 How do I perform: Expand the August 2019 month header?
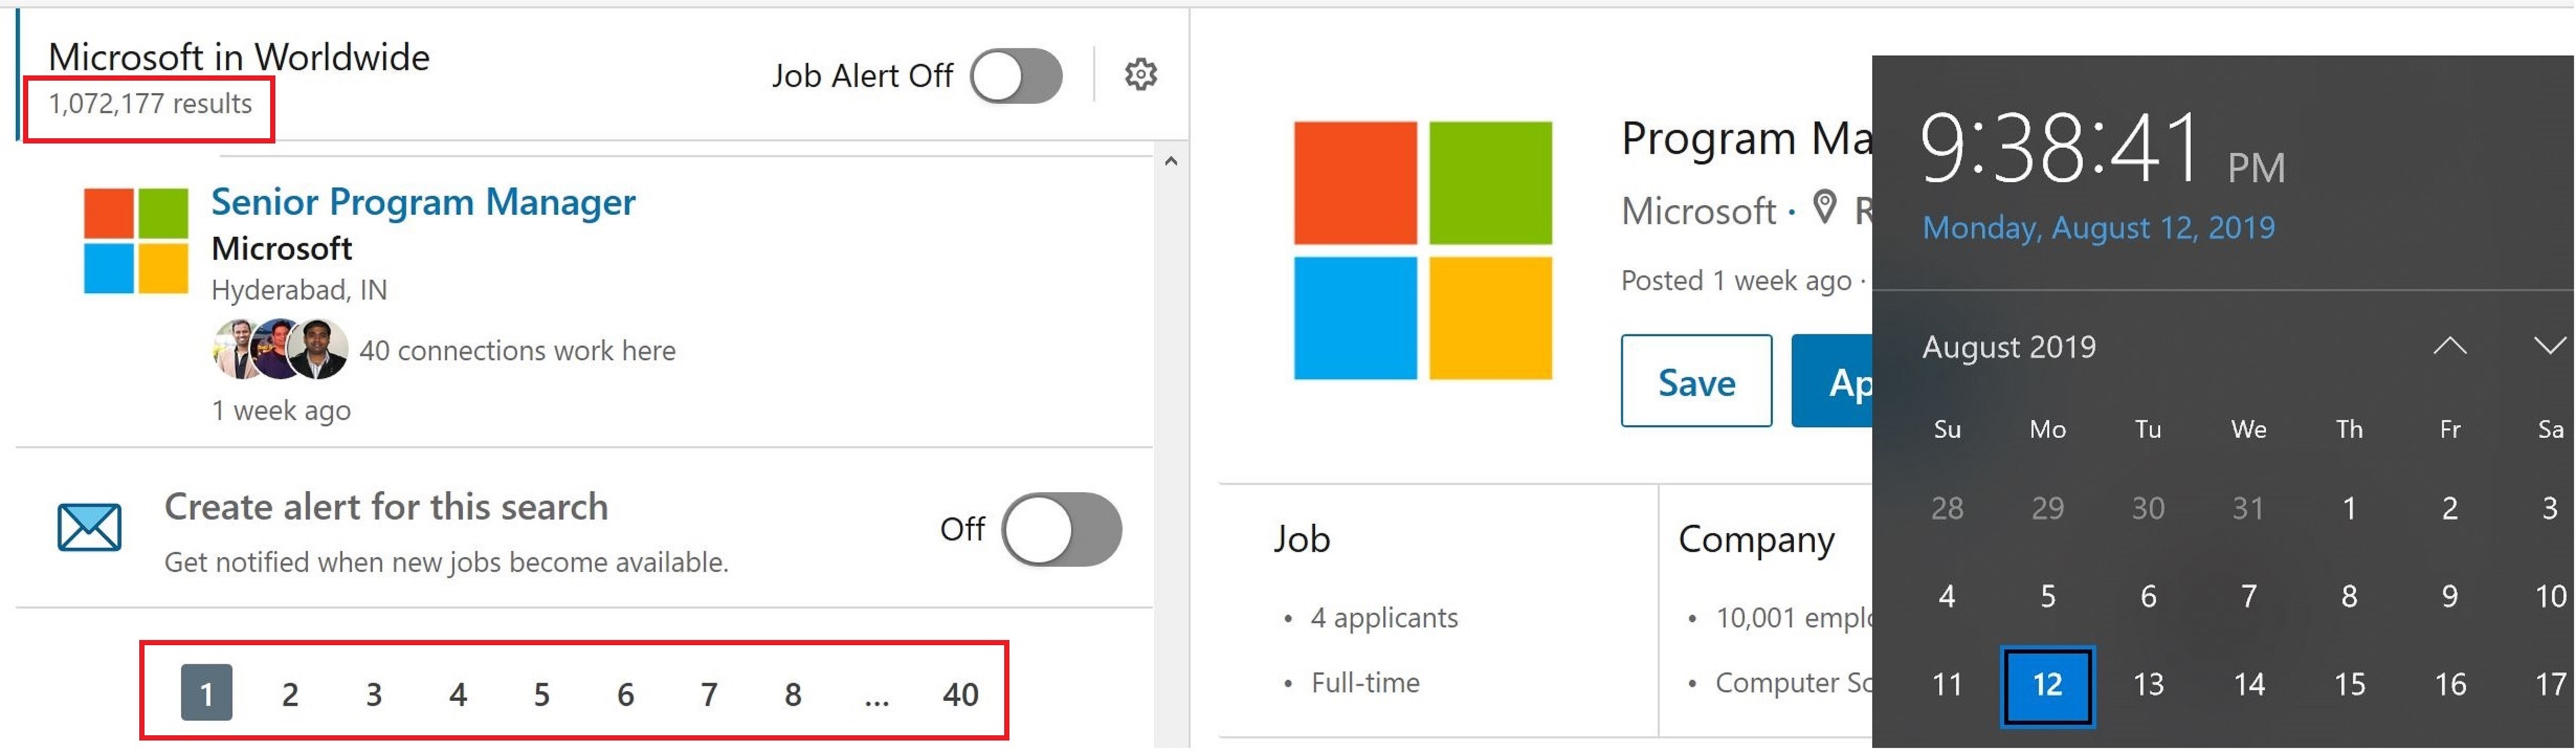point(2008,347)
